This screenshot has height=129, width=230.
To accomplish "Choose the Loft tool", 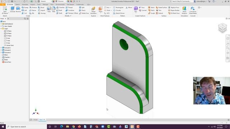I will tap(24, 10).
